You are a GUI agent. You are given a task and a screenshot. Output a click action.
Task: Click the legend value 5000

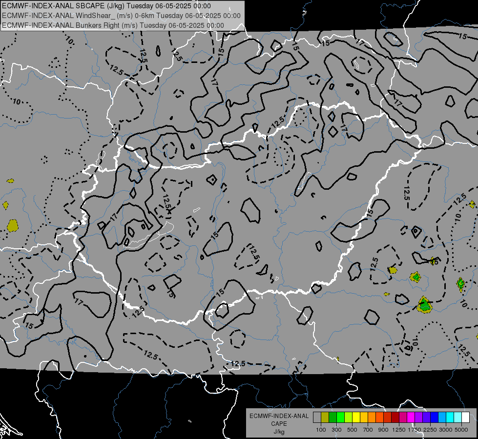(461, 430)
